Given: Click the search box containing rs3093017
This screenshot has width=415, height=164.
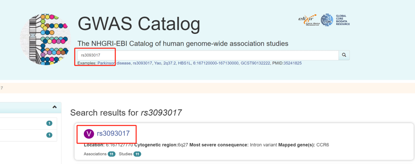Looking at the screenshot, I should 207,55.
